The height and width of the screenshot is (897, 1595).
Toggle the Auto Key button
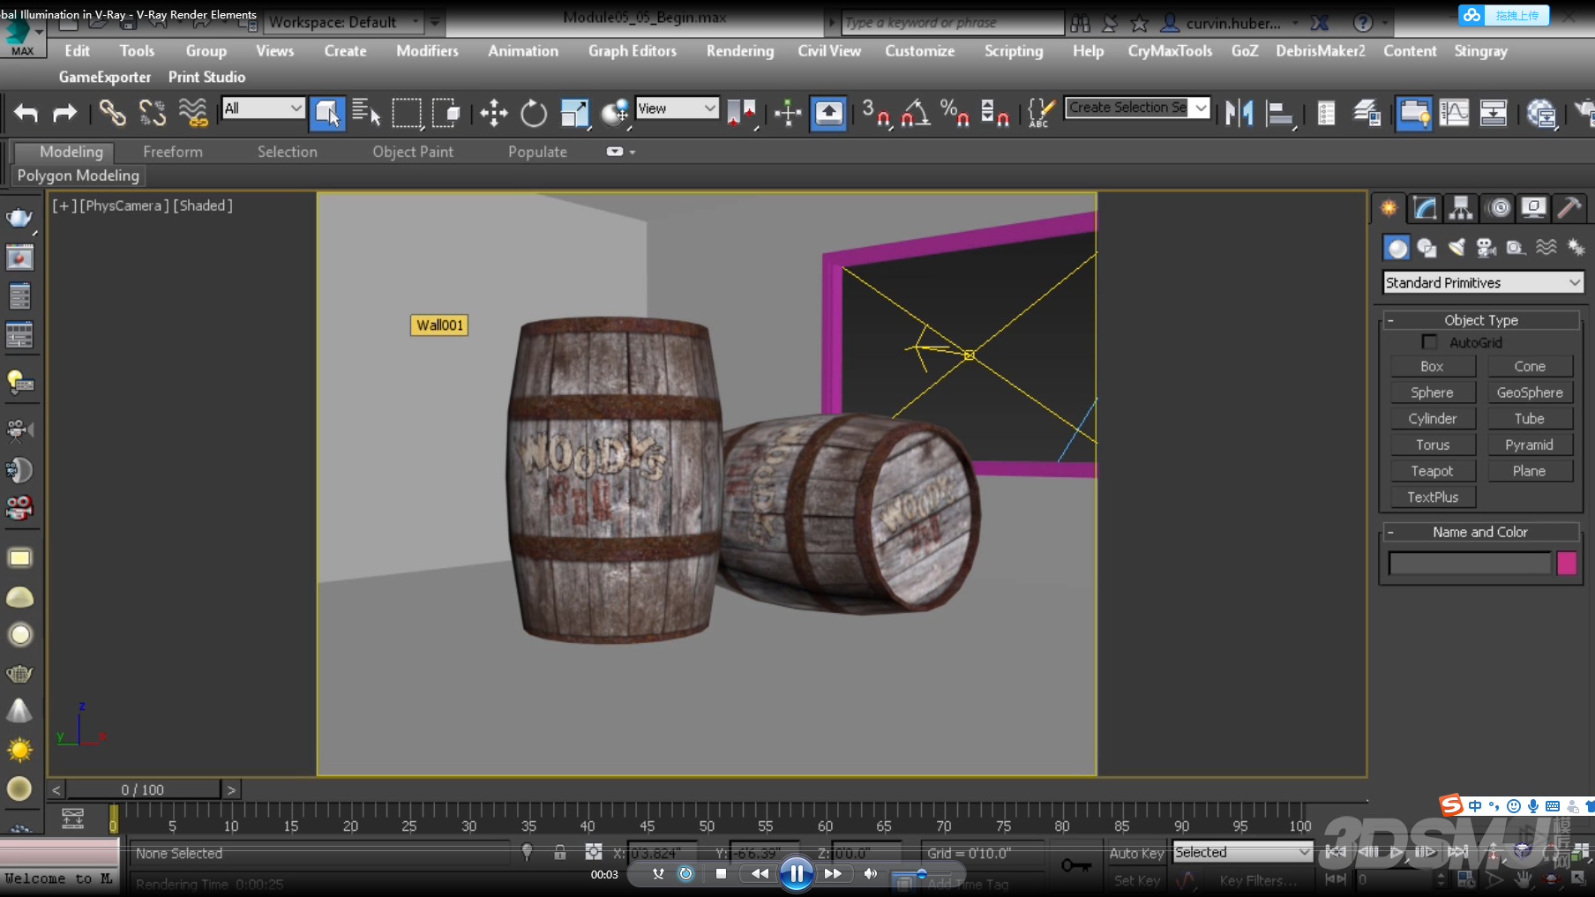point(1136,853)
